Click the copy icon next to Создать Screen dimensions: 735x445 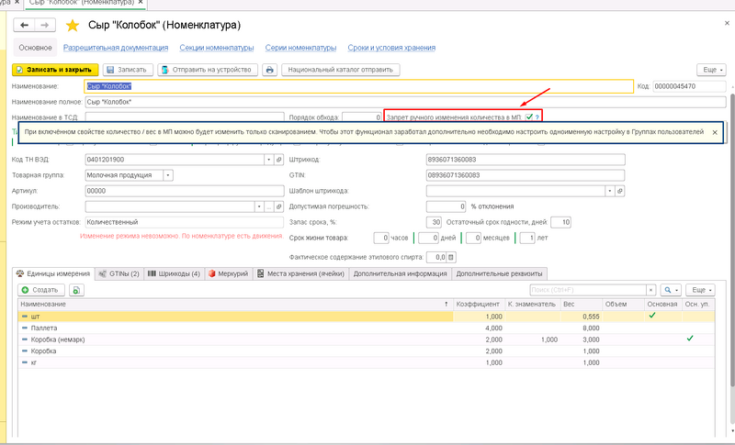coord(76,290)
